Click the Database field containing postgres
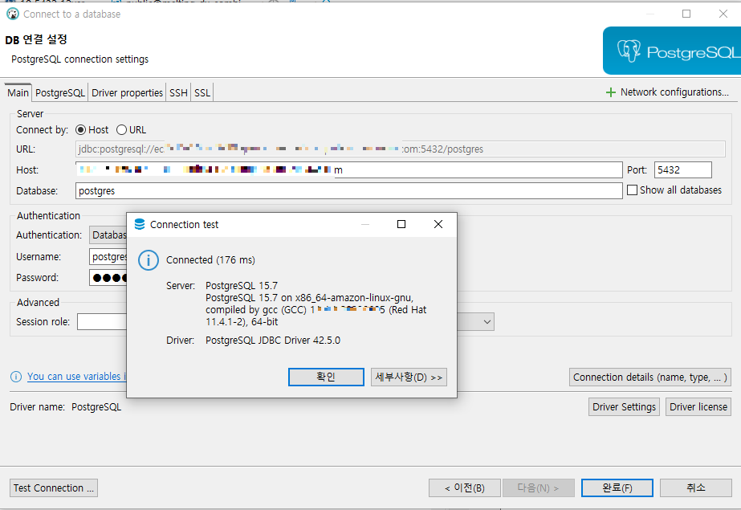 (x=348, y=191)
